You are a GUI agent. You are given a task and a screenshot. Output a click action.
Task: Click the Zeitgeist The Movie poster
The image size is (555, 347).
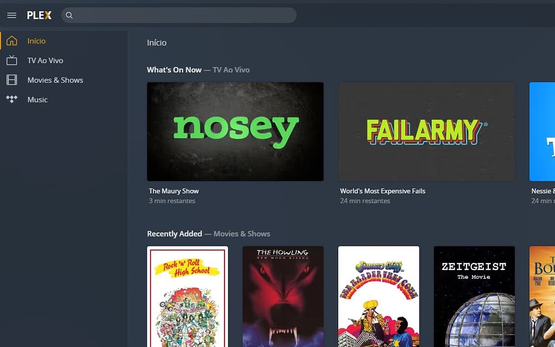coord(474,297)
